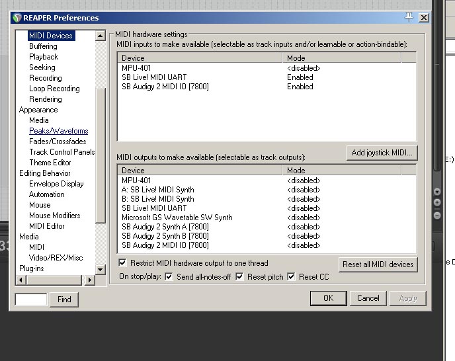The image size is (455, 361).
Task: Click the REAPER logo in title bar
Action: click(17, 18)
